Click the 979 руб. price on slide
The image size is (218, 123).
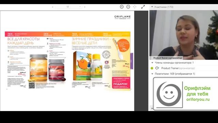22,74
